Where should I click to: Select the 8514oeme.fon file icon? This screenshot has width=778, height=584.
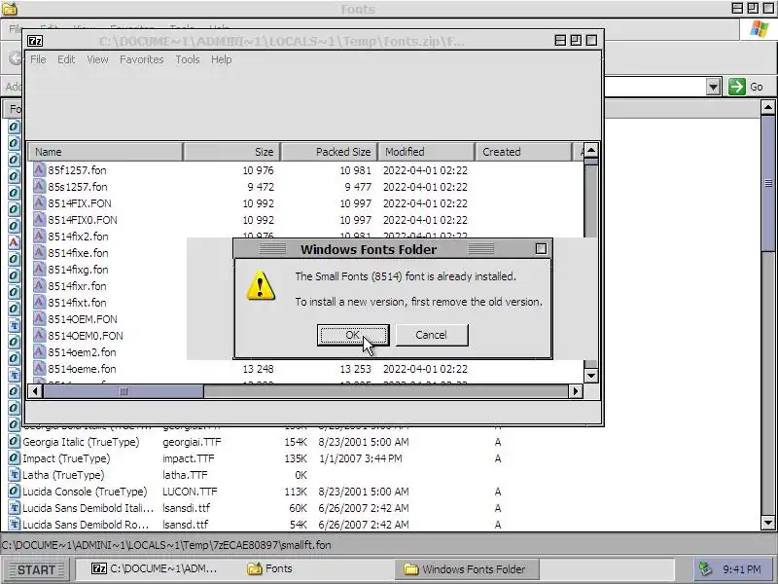click(39, 369)
